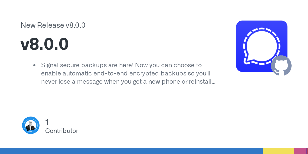The height and width of the screenshot is (154, 308).
Task: Click the blue segment of the language bar
Action: coord(131,151)
